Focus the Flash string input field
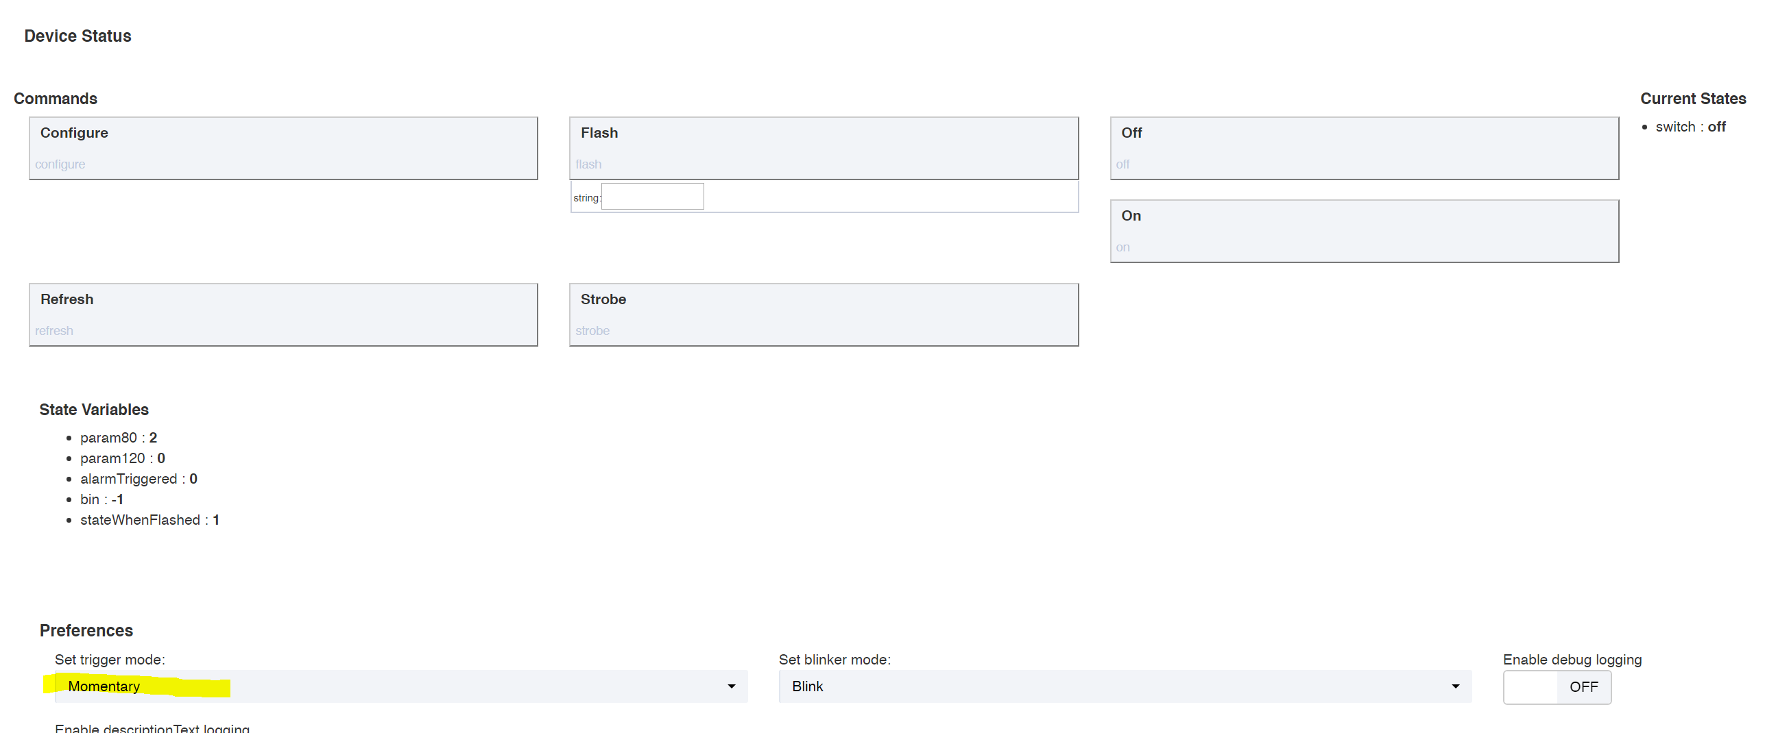This screenshot has height=733, width=1789. click(x=652, y=197)
